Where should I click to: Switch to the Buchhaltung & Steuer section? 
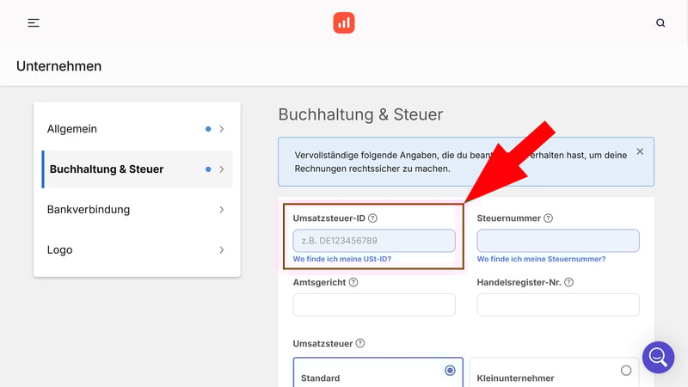pyautogui.click(x=107, y=169)
